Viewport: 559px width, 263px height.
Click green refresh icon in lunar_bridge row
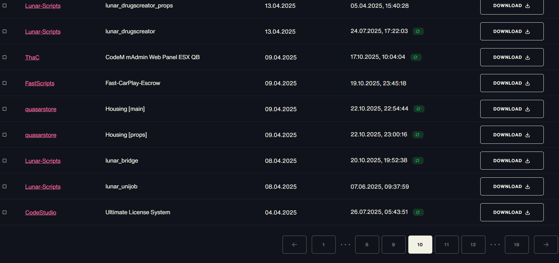418,161
